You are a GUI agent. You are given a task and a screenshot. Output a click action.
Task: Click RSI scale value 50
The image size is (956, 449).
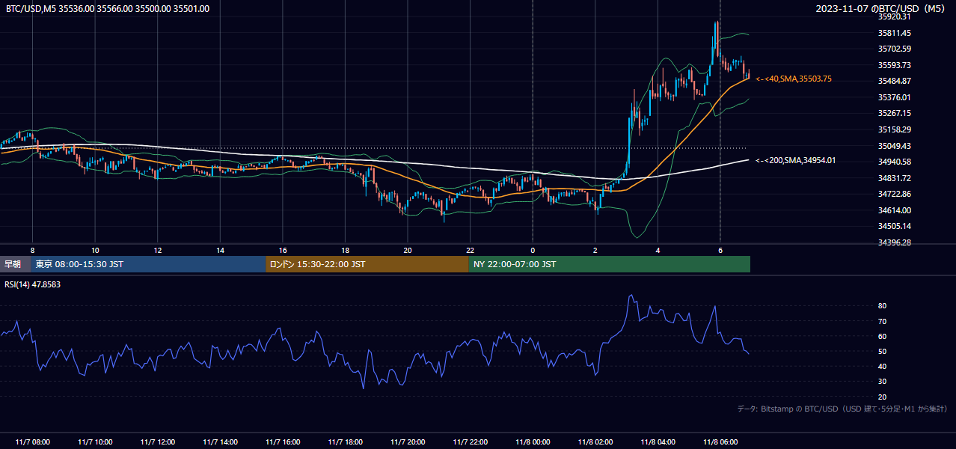883,351
